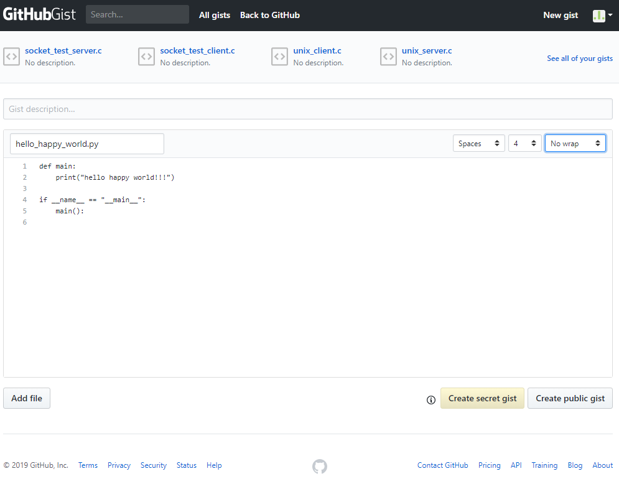The image size is (619, 484).
Task: Click the code icon beside unix_server.c
Action: (388, 57)
